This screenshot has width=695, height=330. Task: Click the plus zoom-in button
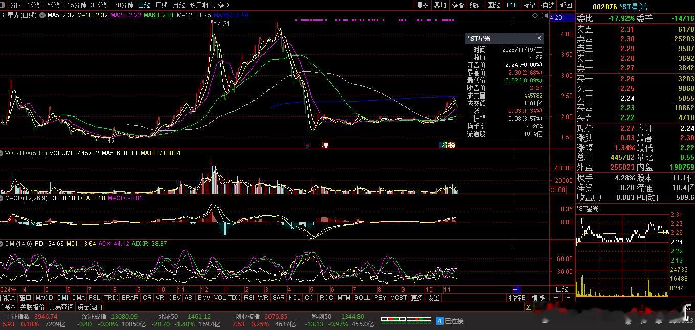[556, 298]
